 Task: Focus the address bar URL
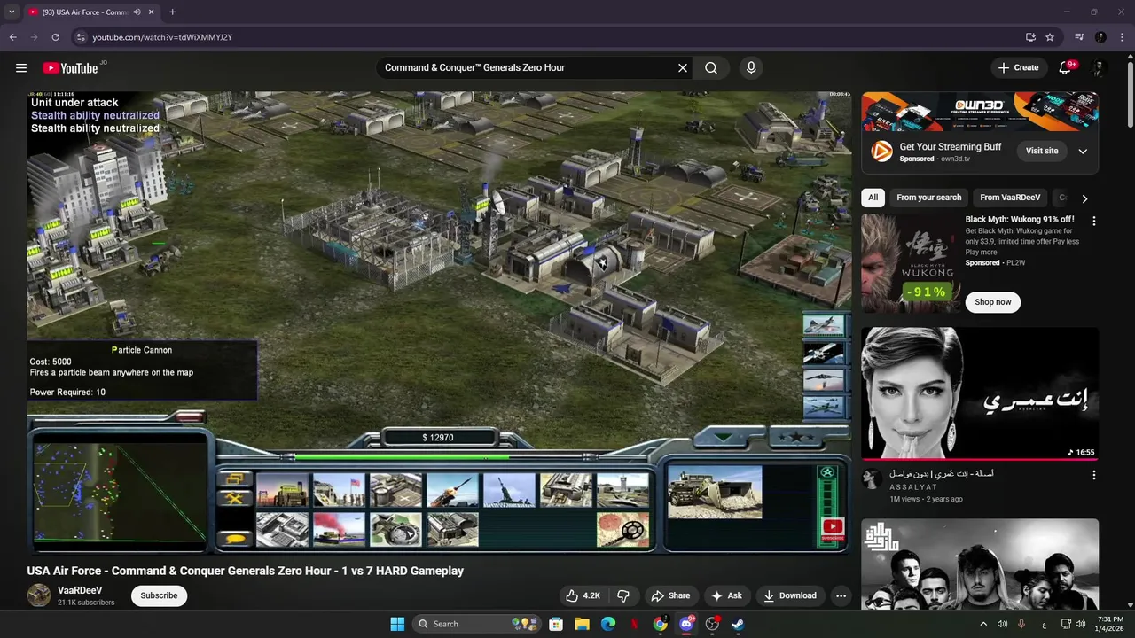click(x=162, y=37)
